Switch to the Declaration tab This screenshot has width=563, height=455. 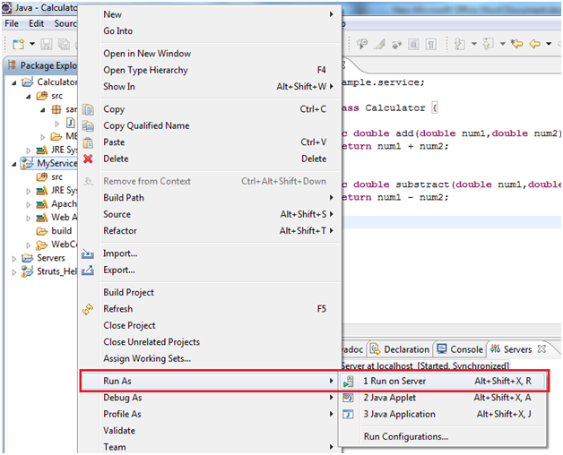coord(401,349)
